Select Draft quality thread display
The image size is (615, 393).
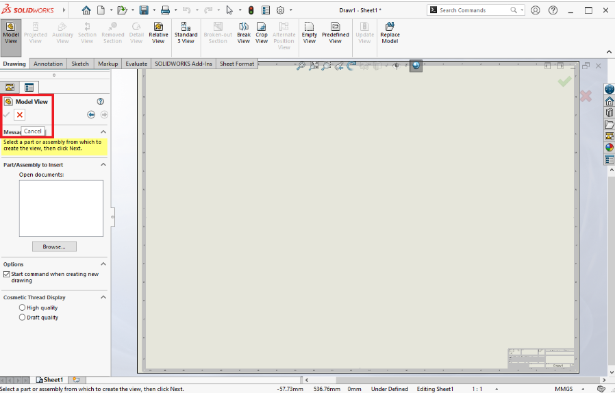[22, 317]
